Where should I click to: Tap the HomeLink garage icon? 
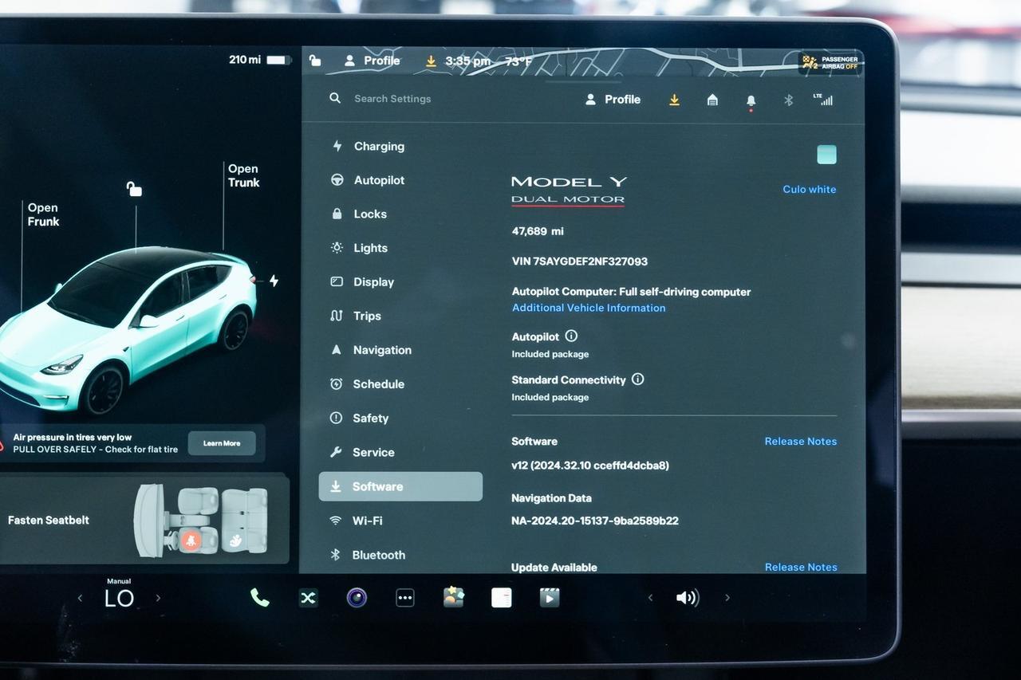point(712,100)
